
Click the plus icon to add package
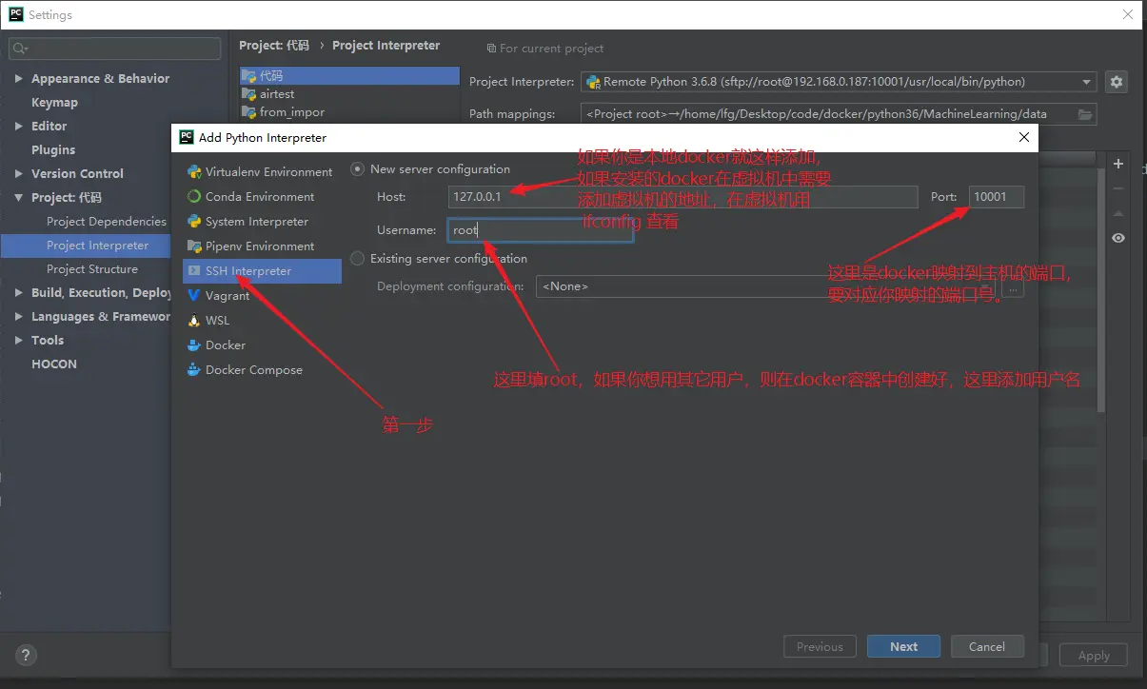click(x=1118, y=164)
